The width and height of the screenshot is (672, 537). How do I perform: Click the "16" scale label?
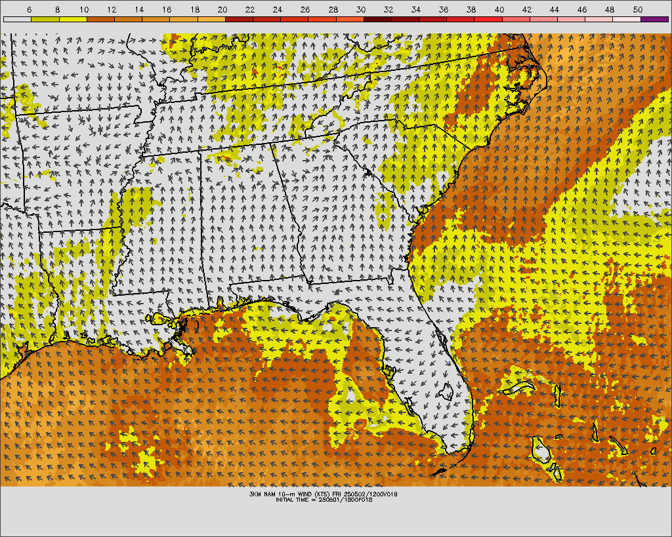point(167,9)
